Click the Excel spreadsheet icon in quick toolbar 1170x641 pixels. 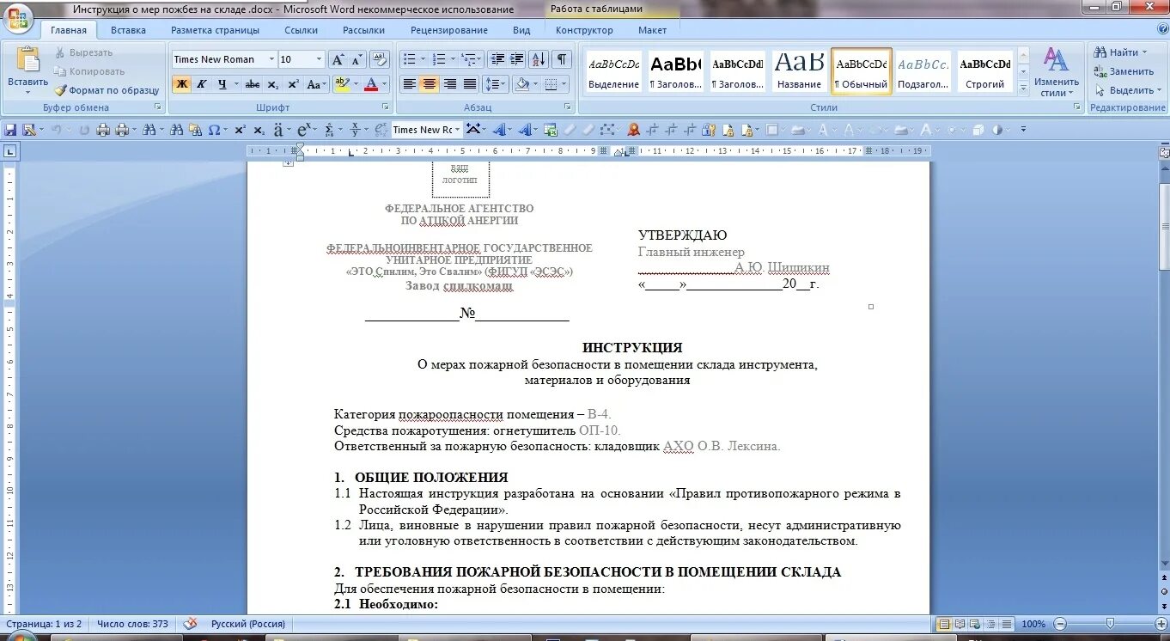pos(550,130)
